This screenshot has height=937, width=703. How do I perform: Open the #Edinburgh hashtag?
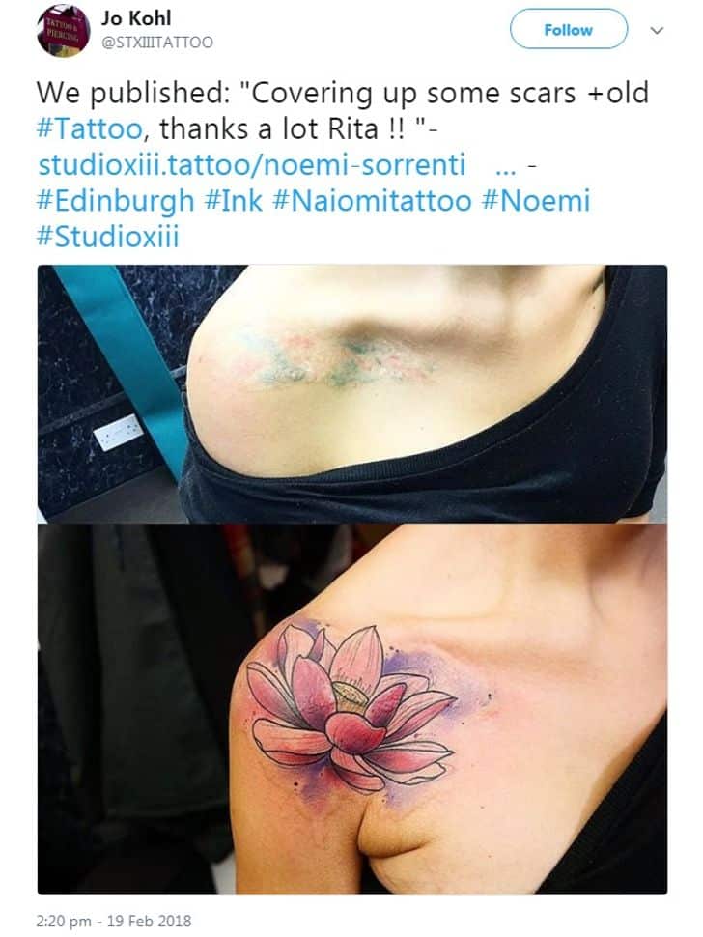[x=116, y=201]
